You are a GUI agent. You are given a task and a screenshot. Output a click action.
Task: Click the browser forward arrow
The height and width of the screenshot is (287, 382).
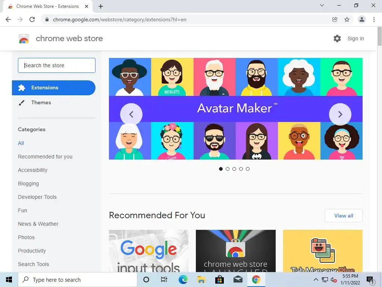click(x=20, y=19)
